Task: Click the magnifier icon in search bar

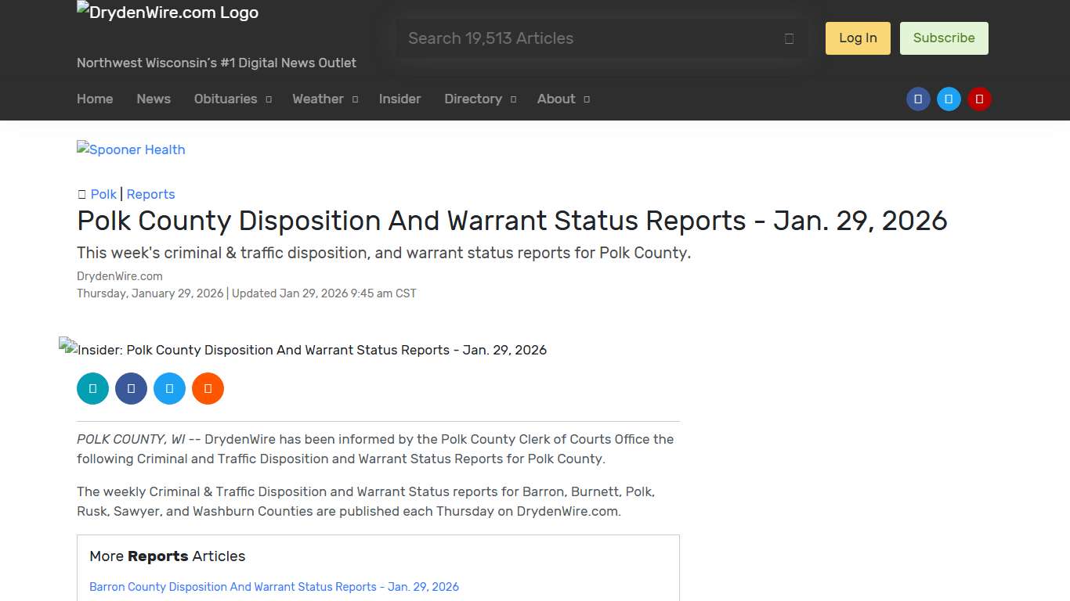Action: [x=789, y=38]
